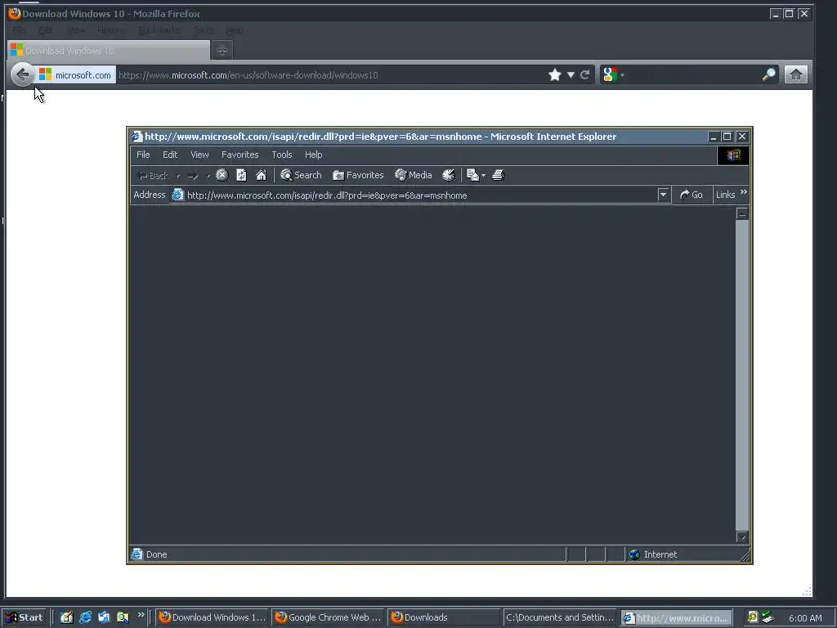Expand the Forward history dropdown arrow in IE
Image resolution: width=837 pixels, height=628 pixels.
pyautogui.click(x=208, y=175)
